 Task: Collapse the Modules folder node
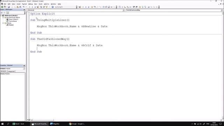click(3, 23)
